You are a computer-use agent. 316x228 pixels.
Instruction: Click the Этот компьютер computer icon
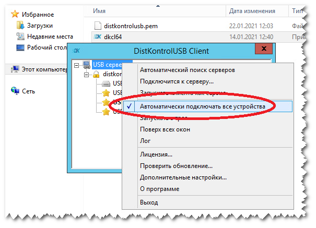[x=15, y=69]
